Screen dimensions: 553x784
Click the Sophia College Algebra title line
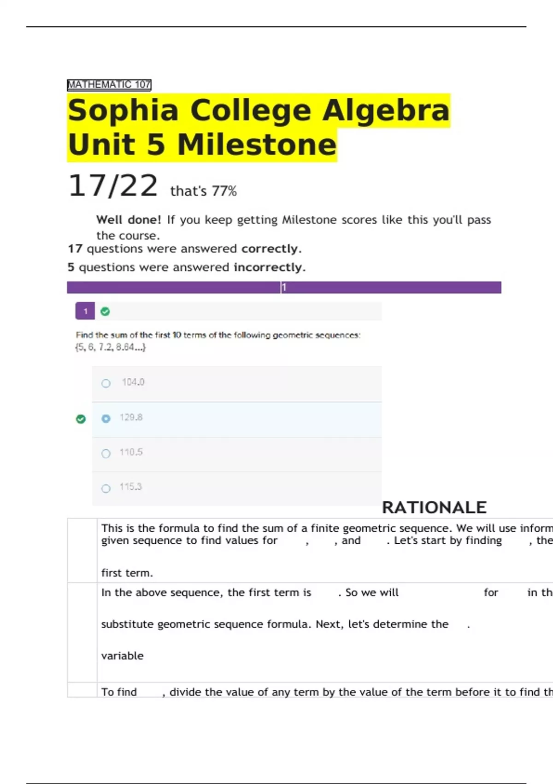[x=258, y=111]
